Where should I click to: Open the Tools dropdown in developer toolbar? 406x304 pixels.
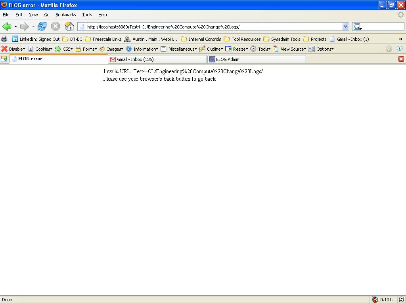[260, 49]
